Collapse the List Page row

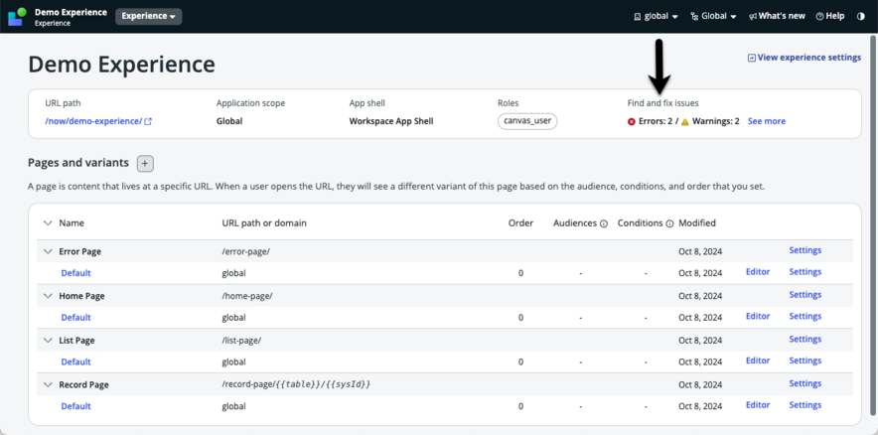coord(48,341)
